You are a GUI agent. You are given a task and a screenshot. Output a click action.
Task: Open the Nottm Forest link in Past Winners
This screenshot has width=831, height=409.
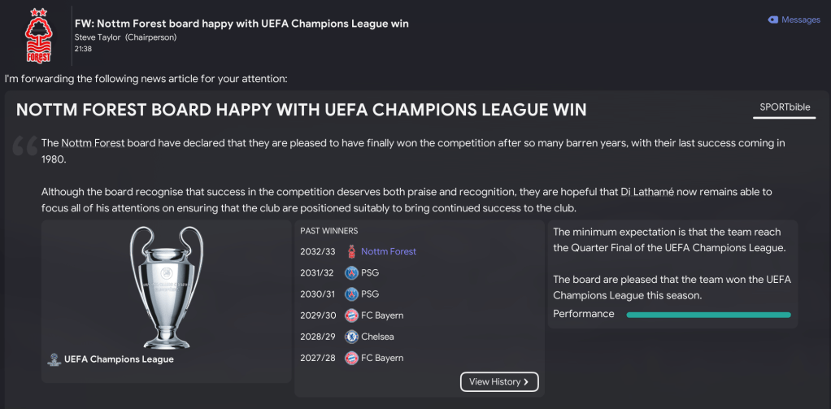click(389, 252)
